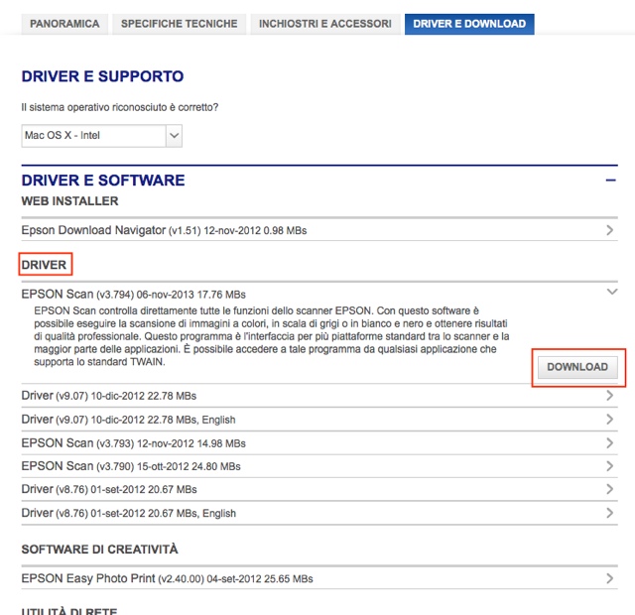Click the Driver e Supporto heading
Image resolution: width=635 pixels, height=615 pixels.
pyautogui.click(x=102, y=76)
